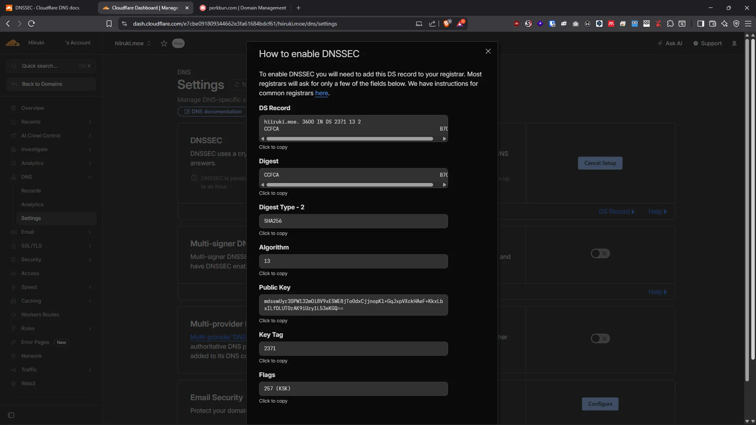Image resolution: width=756 pixels, height=425 pixels.
Task: Copy the SHA256 digest type field
Action: pyautogui.click(x=353, y=221)
